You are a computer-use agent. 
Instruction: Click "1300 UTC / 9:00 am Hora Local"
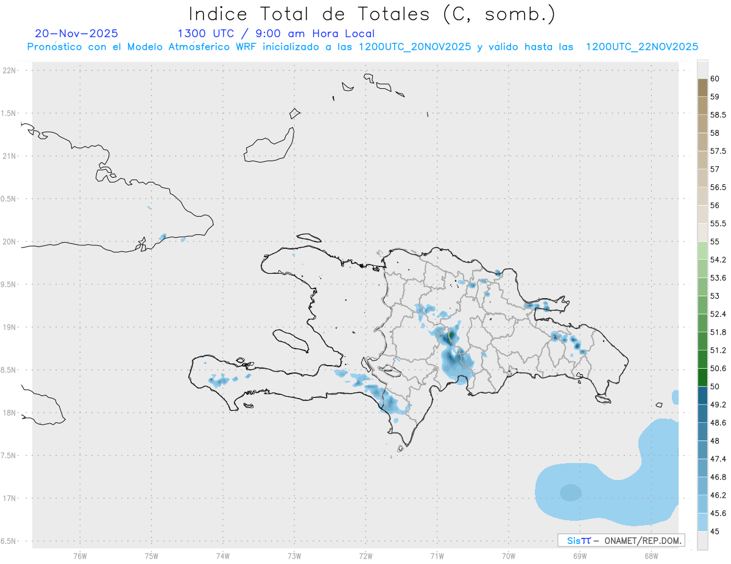276,33
